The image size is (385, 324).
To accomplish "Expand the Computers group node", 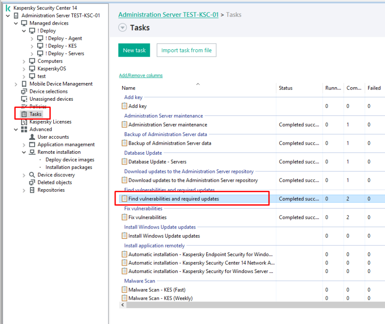I will tap(24, 61).
